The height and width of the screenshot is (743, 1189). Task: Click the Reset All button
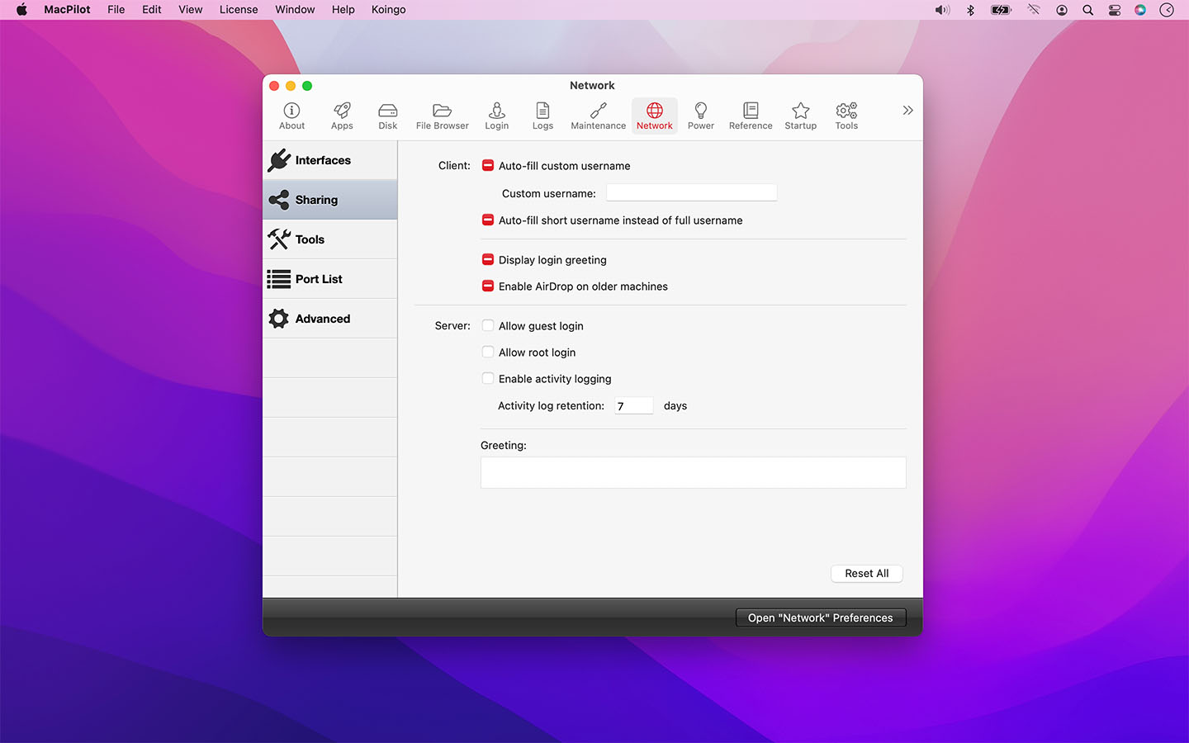click(866, 574)
